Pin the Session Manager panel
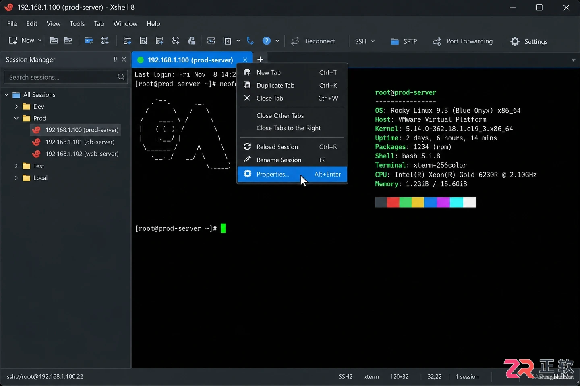The width and height of the screenshot is (580, 386). pos(115,60)
